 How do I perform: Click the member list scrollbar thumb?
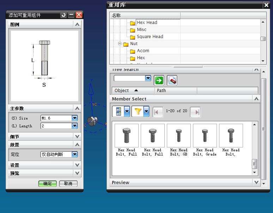click(x=254, y=164)
